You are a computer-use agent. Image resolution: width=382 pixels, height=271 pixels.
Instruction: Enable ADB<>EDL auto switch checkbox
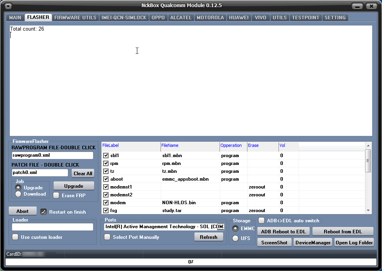261,220
